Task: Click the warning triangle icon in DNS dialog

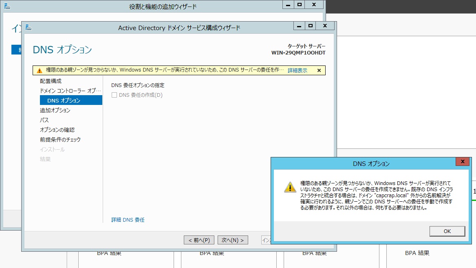Action: [x=290, y=187]
